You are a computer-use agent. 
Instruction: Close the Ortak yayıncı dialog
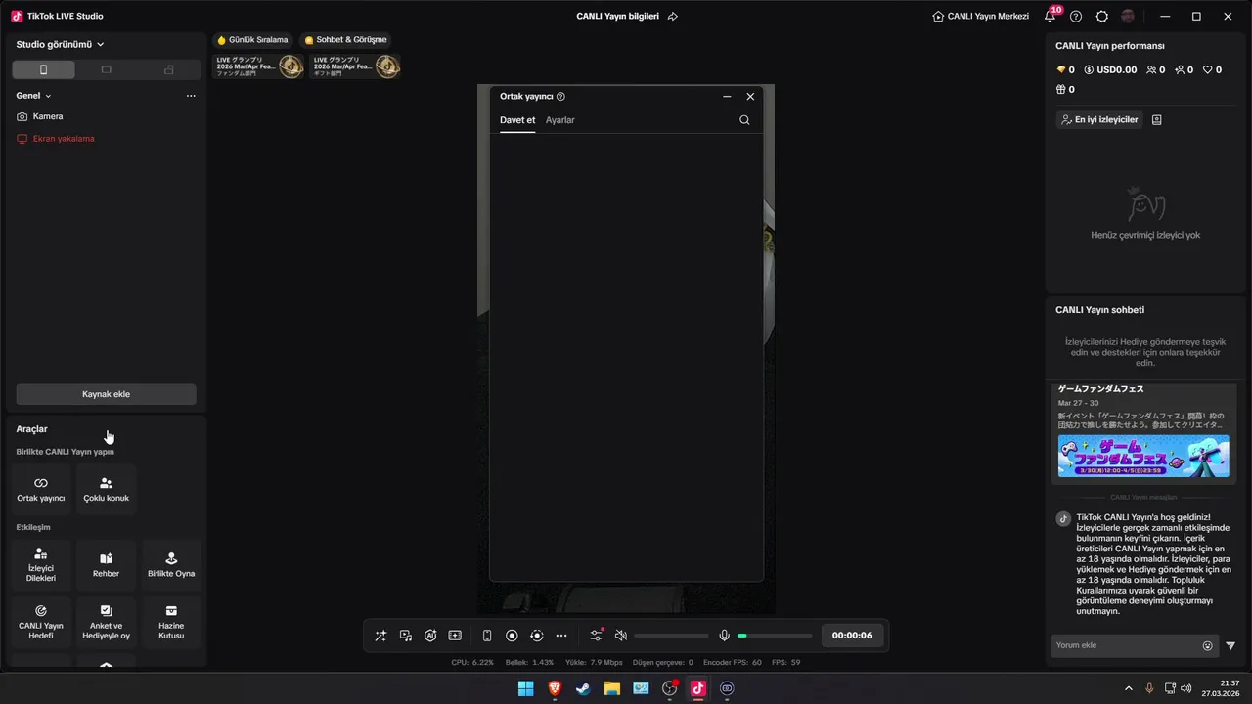point(750,97)
